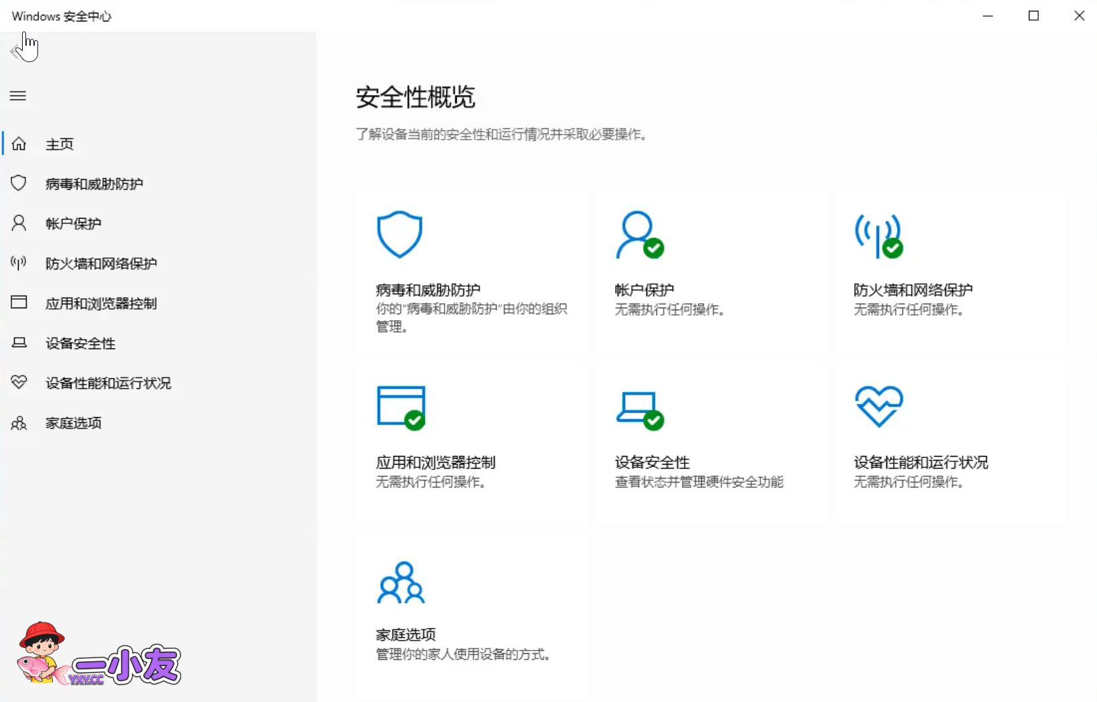The width and height of the screenshot is (1097, 702).
Task: Click the 设备性能和运行状况 sidebar heart icon
Action: pos(19,382)
